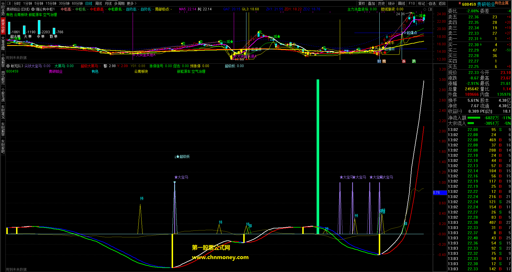Click the 大宗流入 green progress bar
Screen dimensions: 512x272
(x=471, y=123)
